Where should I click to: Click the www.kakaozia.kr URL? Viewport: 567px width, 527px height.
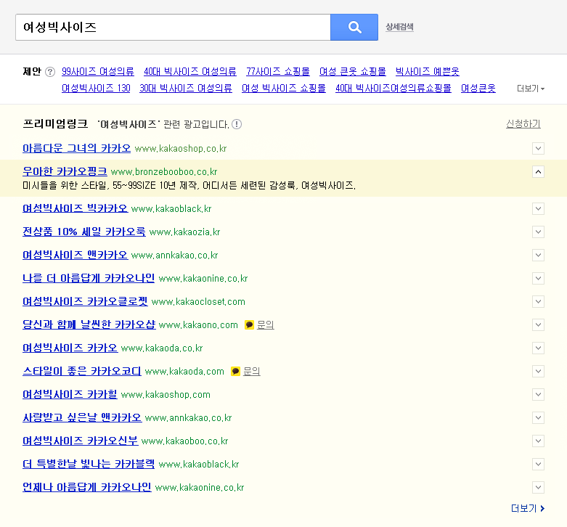tap(184, 232)
